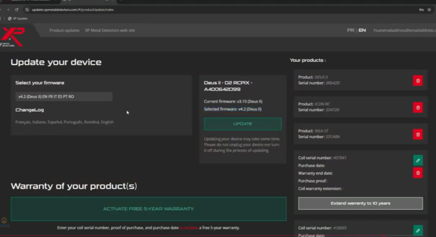Reload the page with browser refresh icon
Screen dimensions: 436x237
17,10
